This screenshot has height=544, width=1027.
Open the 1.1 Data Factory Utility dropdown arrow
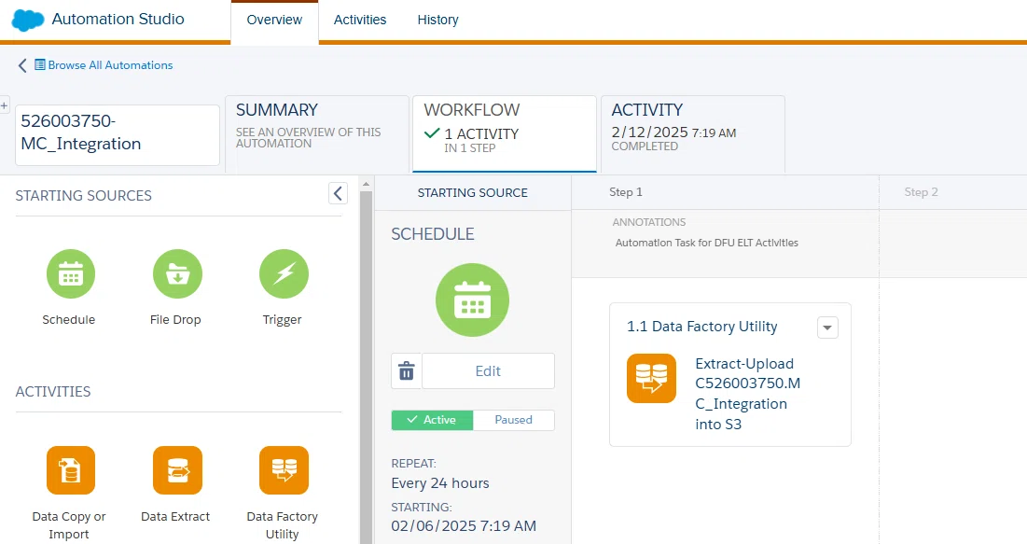pos(827,328)
